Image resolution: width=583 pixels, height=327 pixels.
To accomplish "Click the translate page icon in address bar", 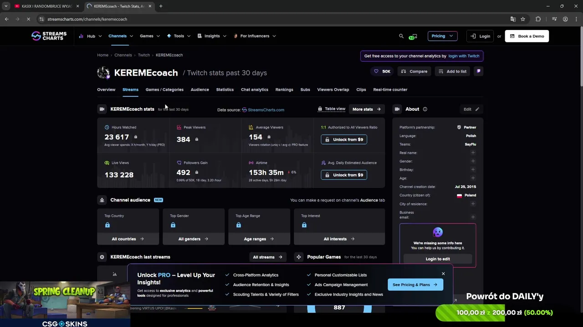I will pyautogui.click(x=513, y=19).
